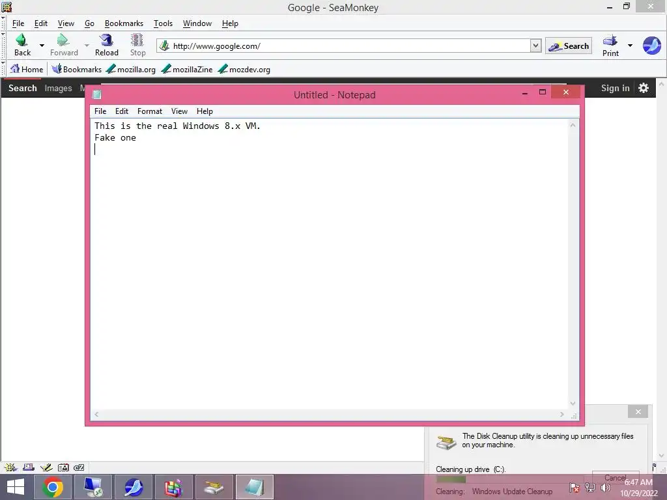Close the Notepad window

click(566, 92)
